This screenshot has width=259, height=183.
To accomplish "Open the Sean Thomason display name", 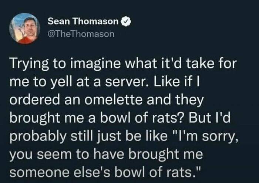I will pos(83,22).
